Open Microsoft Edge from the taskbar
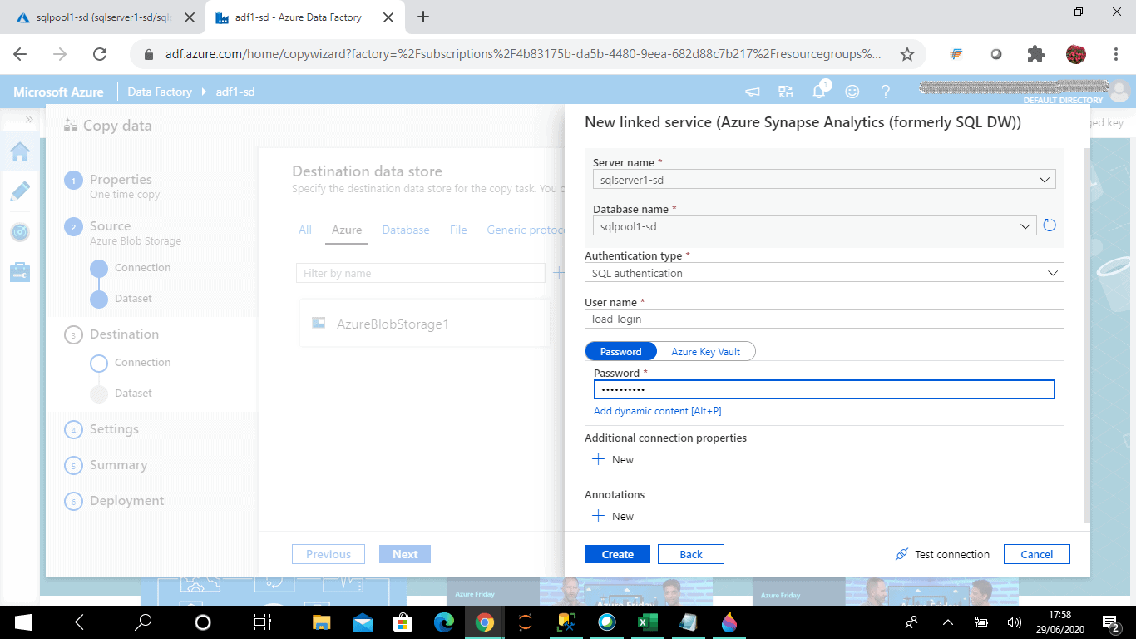The image size is (1136, 639). tap(443, 622)
